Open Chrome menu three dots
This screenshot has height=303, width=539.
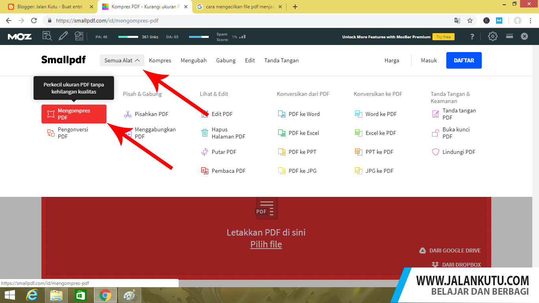(x=530, y=21)
